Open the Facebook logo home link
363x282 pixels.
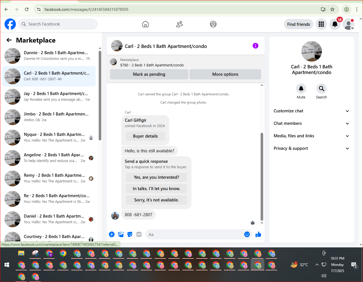point(10,24)
